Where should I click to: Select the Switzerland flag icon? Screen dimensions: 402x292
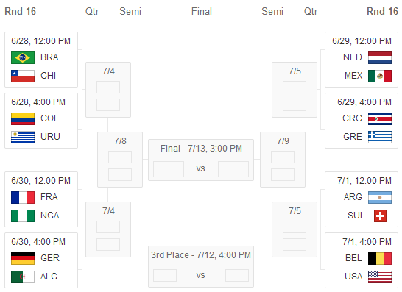point(380,216)
